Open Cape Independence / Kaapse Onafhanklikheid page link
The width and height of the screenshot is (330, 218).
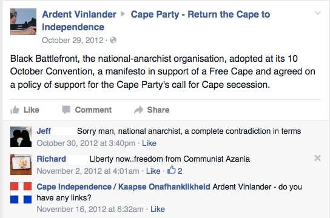tap(124, 187)
